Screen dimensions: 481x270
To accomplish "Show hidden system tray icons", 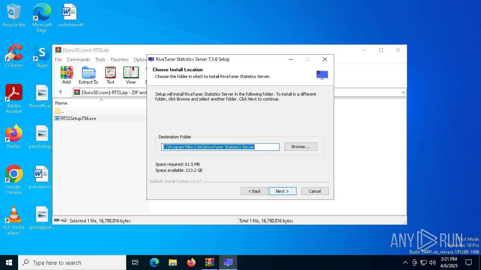I will 405,262.
